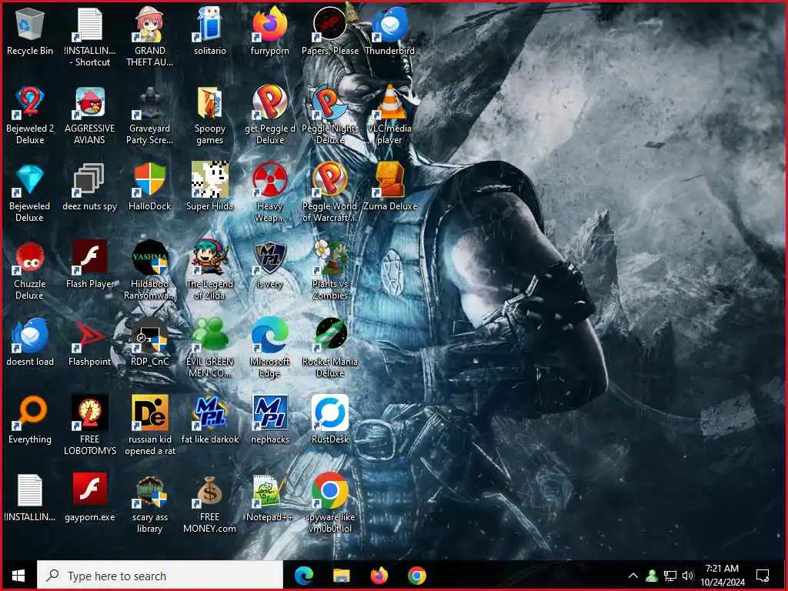The height and width of the screenshot is (591, 788).
Task: Launch the Super Hilda shortcut
Action: click(x=209, y=188)
